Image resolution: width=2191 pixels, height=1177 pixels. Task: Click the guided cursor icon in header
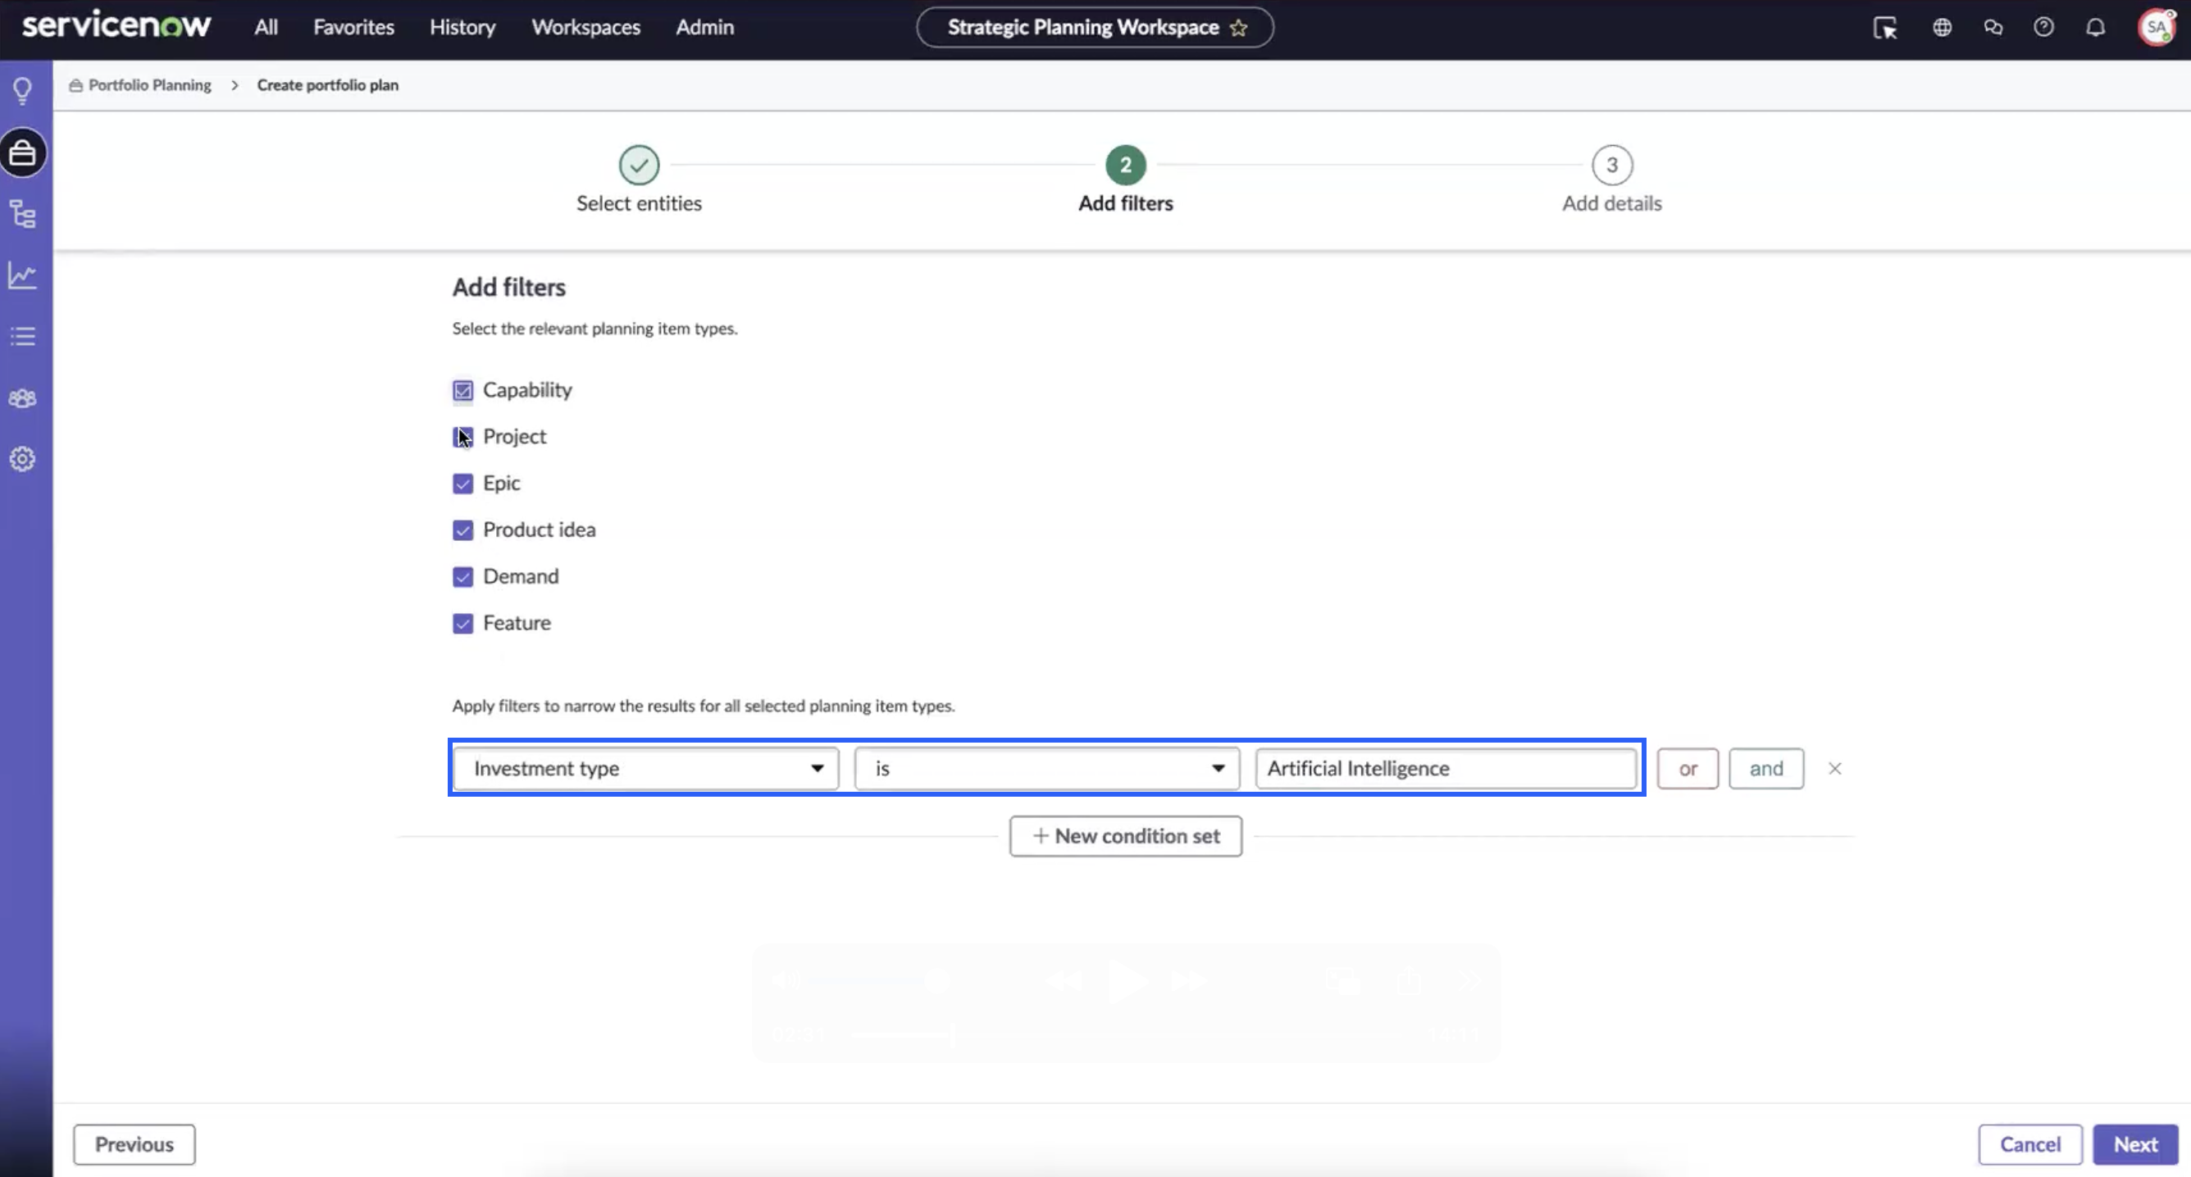coord(1885,28)
